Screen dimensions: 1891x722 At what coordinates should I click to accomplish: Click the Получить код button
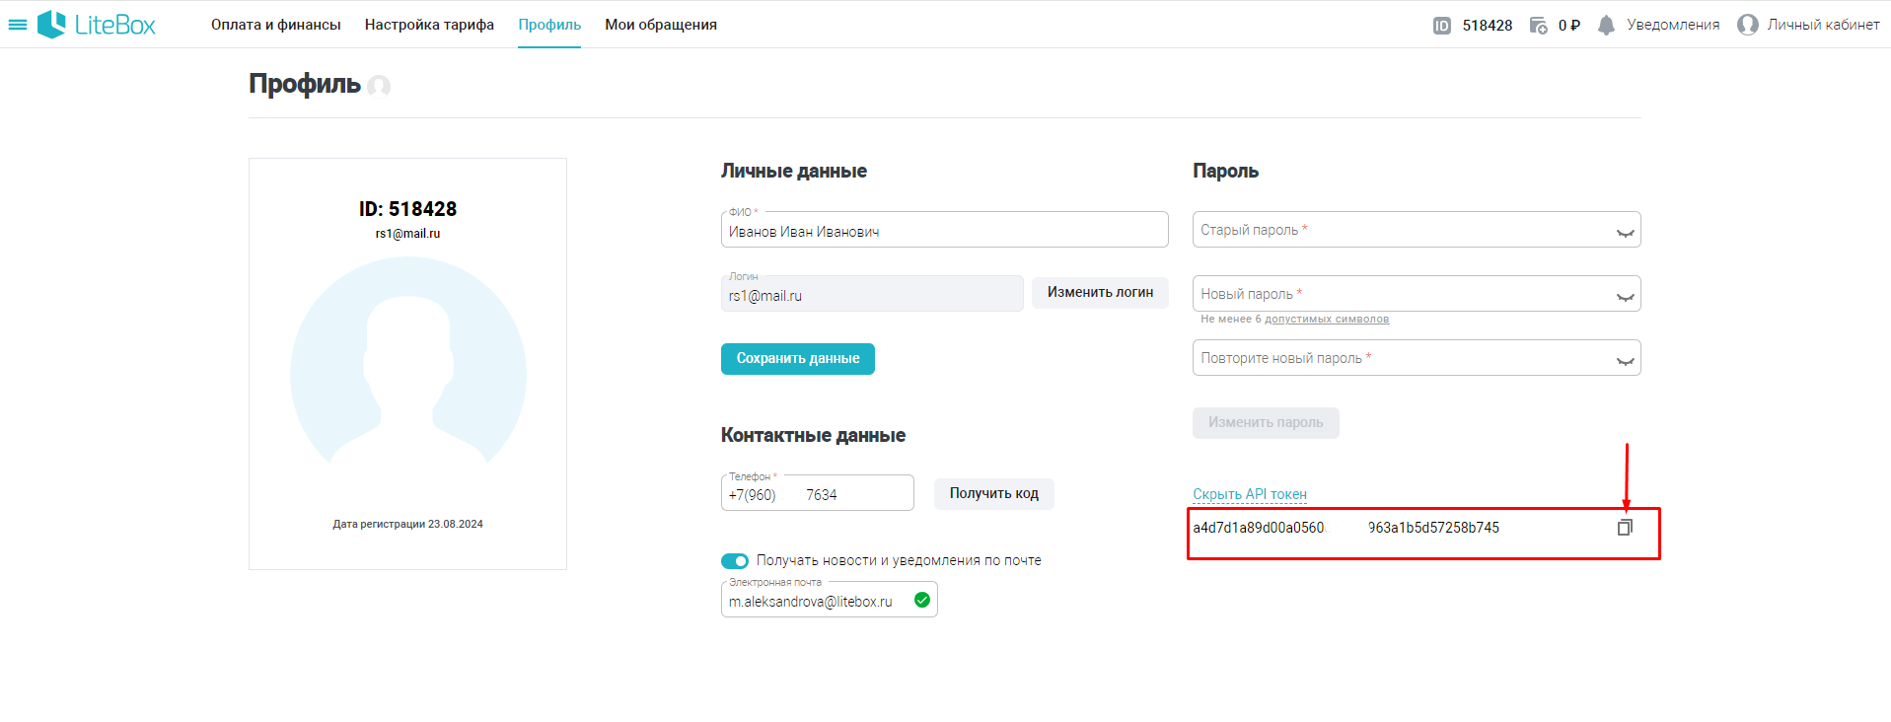(994, 493)
